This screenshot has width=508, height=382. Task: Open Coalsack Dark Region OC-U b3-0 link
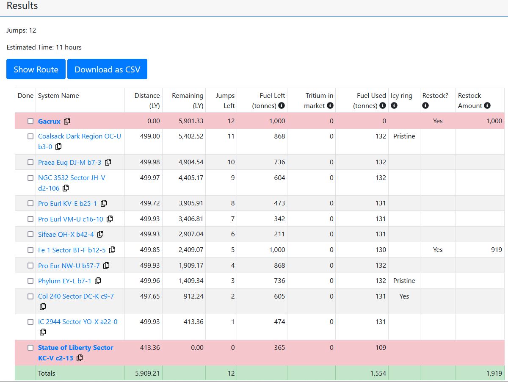point(79,136)
